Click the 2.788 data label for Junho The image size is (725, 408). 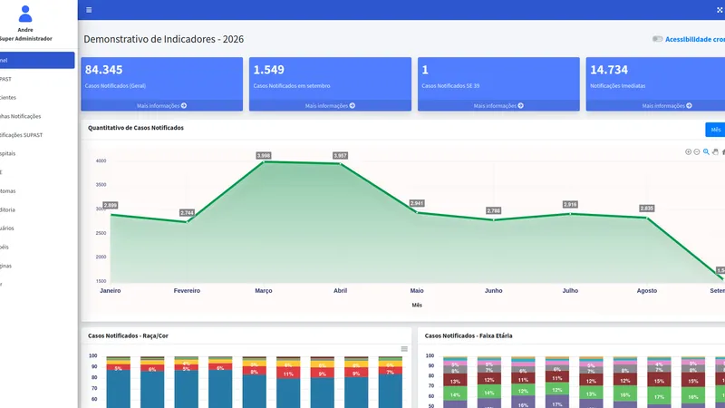[x=493, y=211]
